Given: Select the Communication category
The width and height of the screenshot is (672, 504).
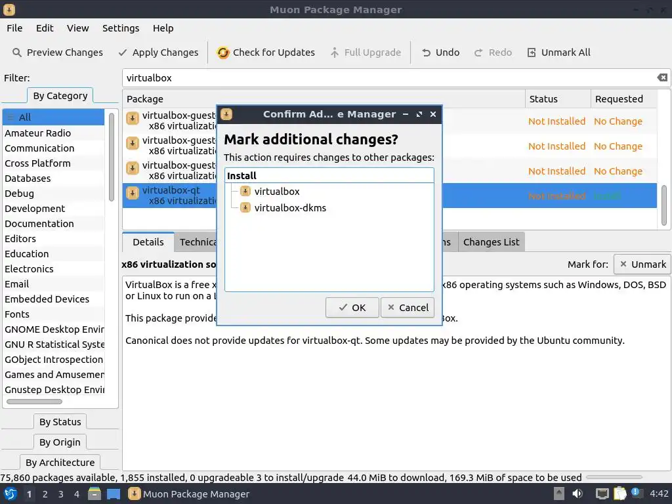Looking at the screenshot, I should (54, 148).
